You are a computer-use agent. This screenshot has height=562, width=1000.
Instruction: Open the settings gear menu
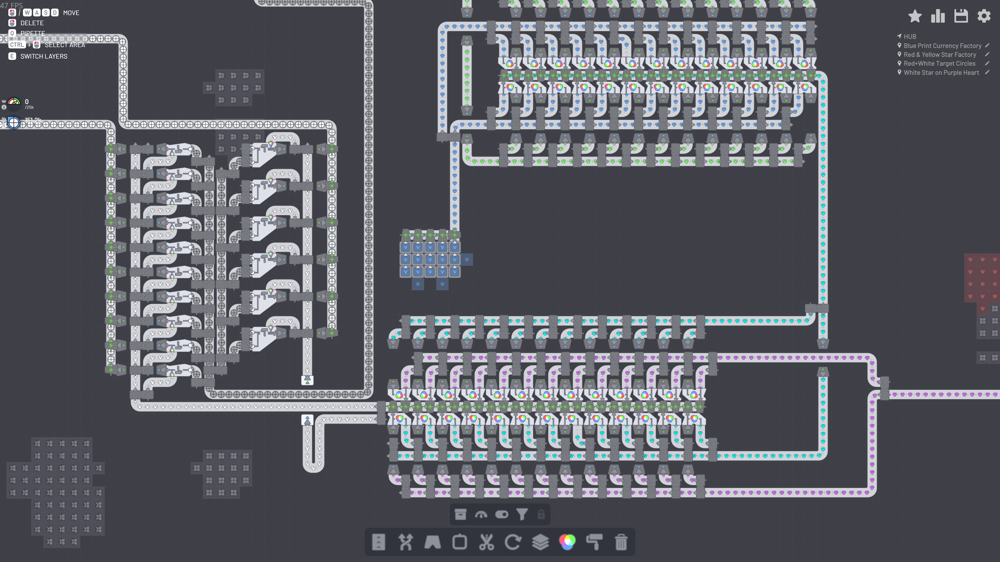pyautogui.click(x=984, y=16)
